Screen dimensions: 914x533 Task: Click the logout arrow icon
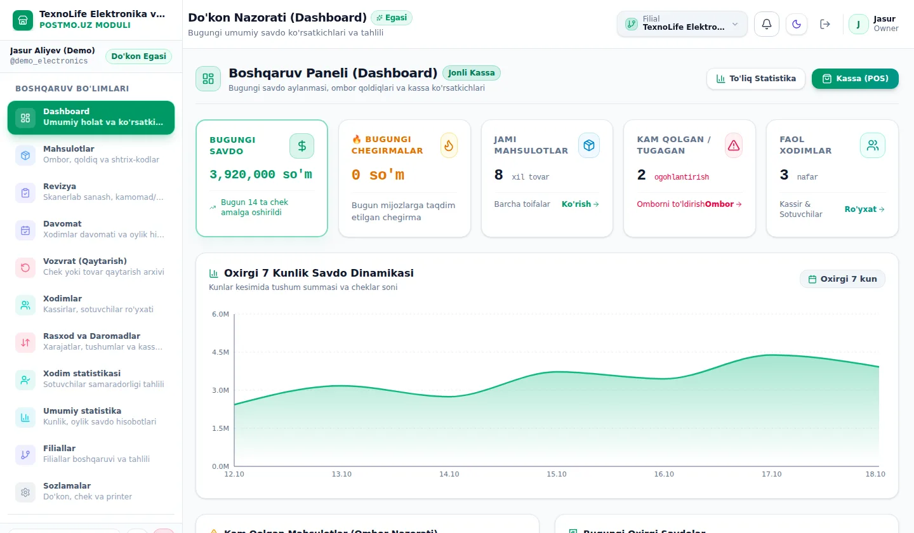coord(825,24)
